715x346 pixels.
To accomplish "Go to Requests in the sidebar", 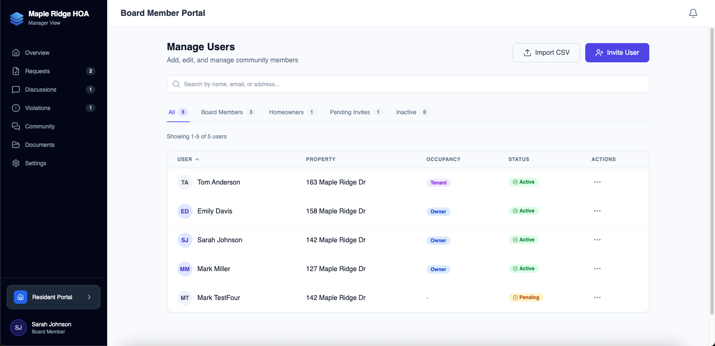I will (x=54, y=71).
